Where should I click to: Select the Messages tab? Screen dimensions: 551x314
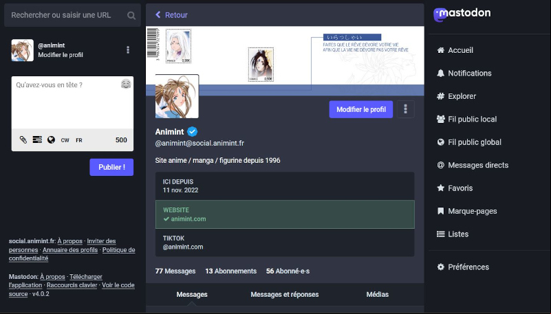192,295
